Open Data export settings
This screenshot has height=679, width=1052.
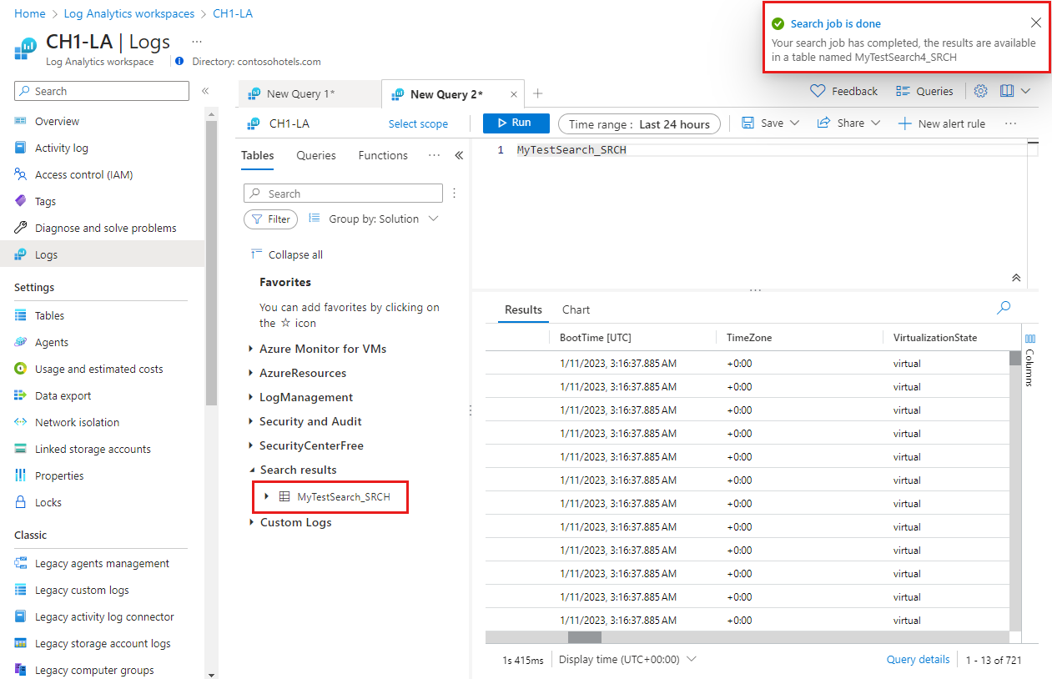tap(63, 395)
